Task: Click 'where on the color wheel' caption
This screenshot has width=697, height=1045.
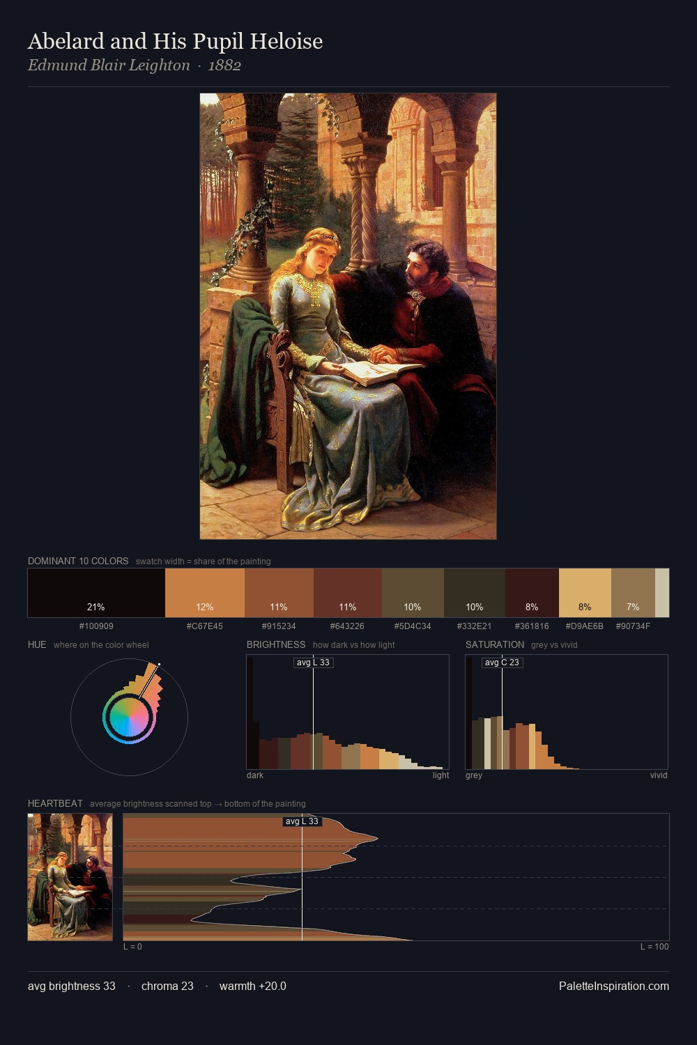Action: tap(101, 645)
